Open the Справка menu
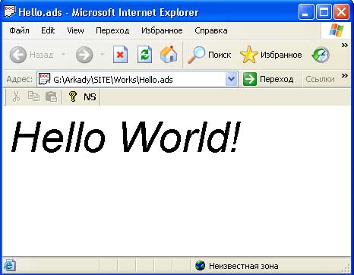354x275 pixels. pos(211,30)
